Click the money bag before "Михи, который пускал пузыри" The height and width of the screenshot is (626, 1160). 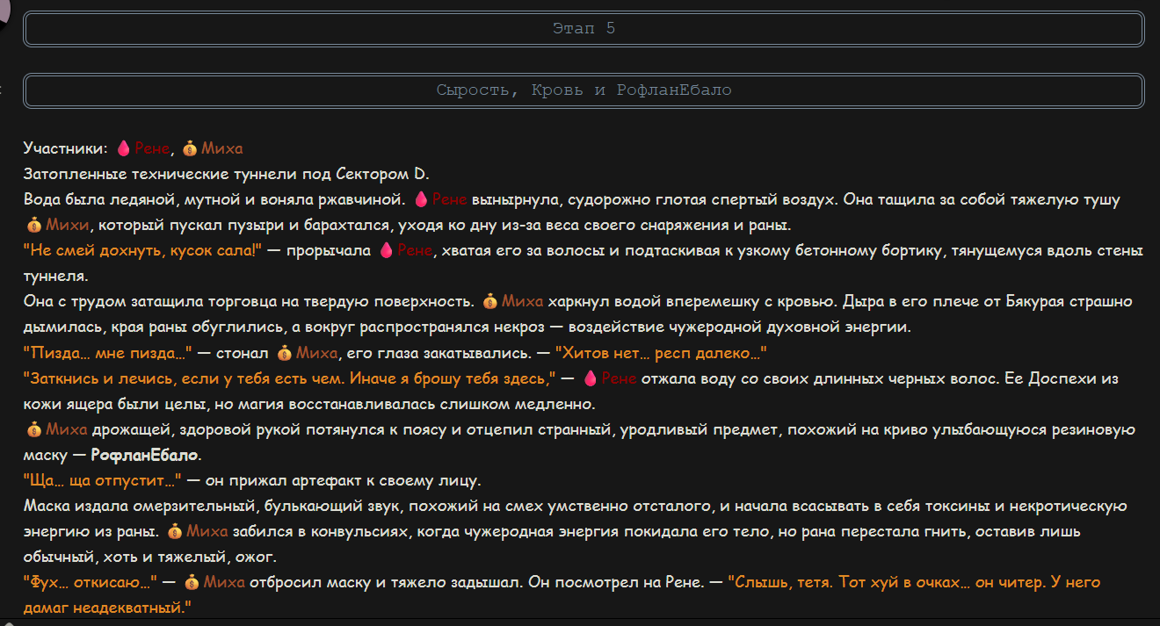[33, 225]
